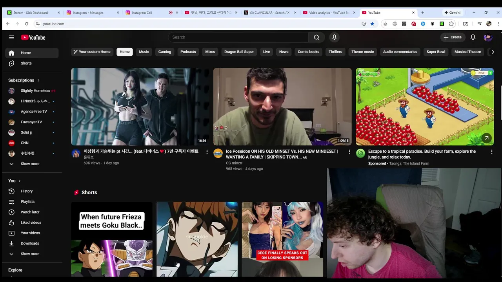Open the Cece losing sponsors short
Image resolution: width=502 pixels, height=282 pixels.
(x=282, y=239)
